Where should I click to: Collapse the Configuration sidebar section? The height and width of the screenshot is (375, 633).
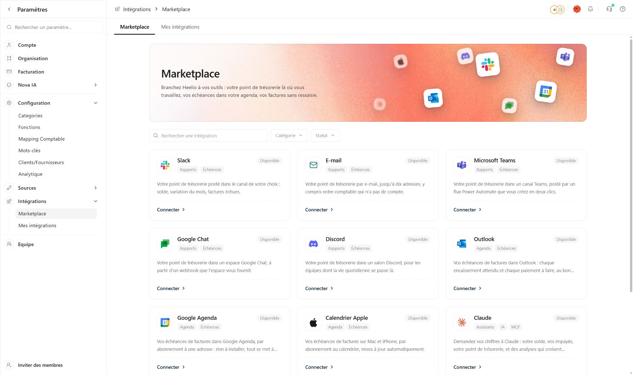click(x=96, y=103)
